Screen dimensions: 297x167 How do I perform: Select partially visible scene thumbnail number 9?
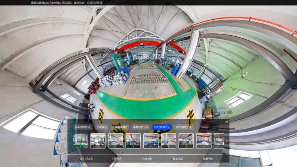tap(219, 141)
